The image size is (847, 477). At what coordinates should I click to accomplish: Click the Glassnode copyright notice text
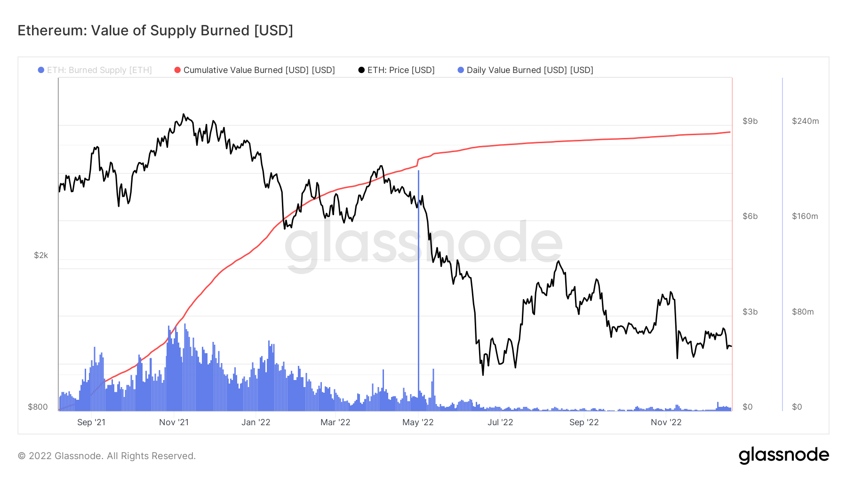[x=107, y=456]
